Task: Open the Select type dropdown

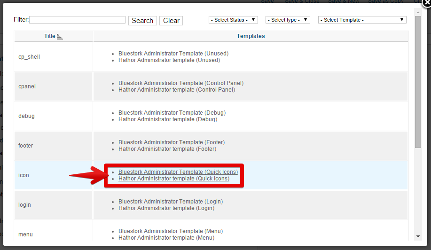Action: click(288, 20)
